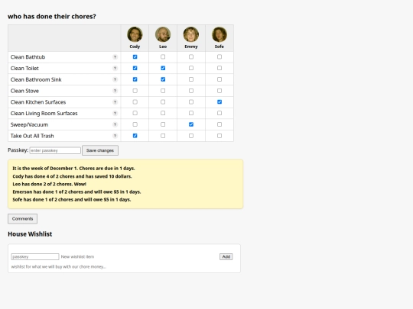413x309 pixels.
Task: Click Sofe's avatar photo
Action: (x=220, y=34)
